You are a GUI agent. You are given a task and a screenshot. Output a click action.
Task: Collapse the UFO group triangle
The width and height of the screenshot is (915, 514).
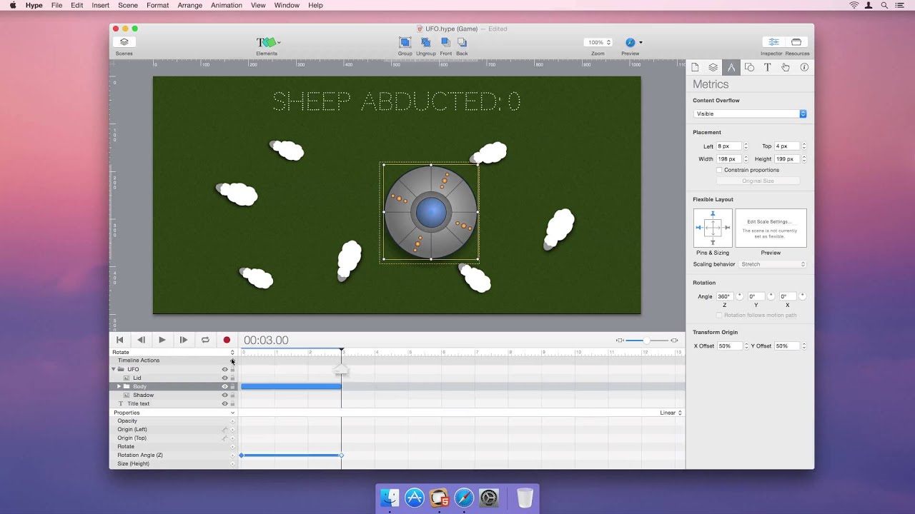point(113,369)
